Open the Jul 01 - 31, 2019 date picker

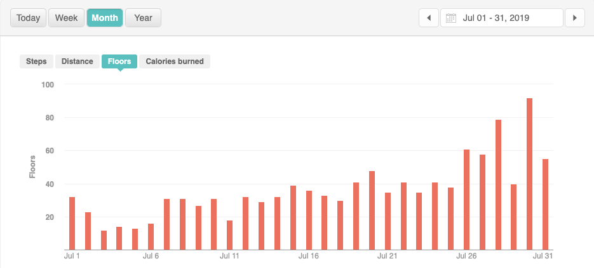click(x=502, y=18)
